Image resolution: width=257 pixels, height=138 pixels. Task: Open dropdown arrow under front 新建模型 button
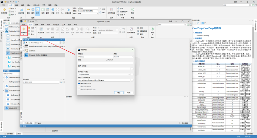click(x=24, y=34)
